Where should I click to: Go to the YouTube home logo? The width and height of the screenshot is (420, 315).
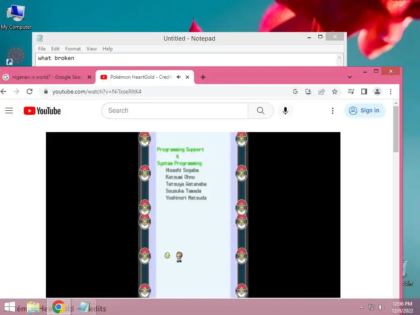[x=42, y=111]
